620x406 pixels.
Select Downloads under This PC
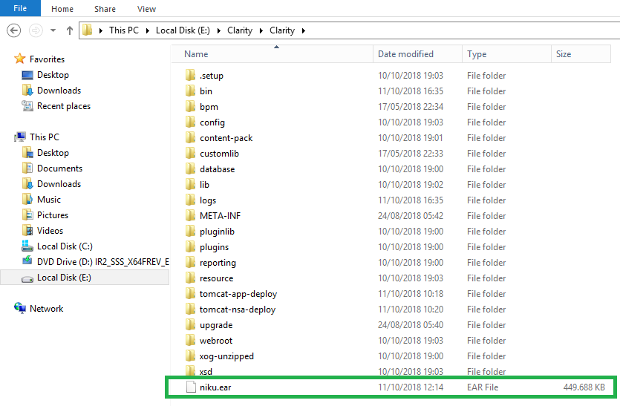59,184
